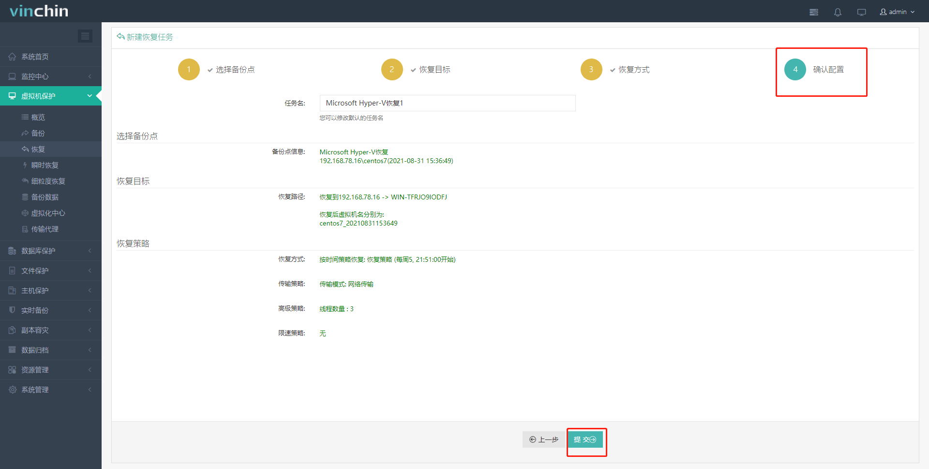
Task: Click the 概览 list icon
Action: 25,117
